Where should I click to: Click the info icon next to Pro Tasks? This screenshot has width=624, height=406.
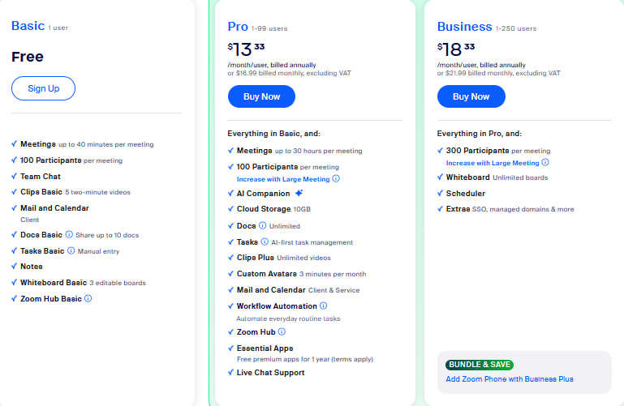pyautogui.click(x=265, y=242)
